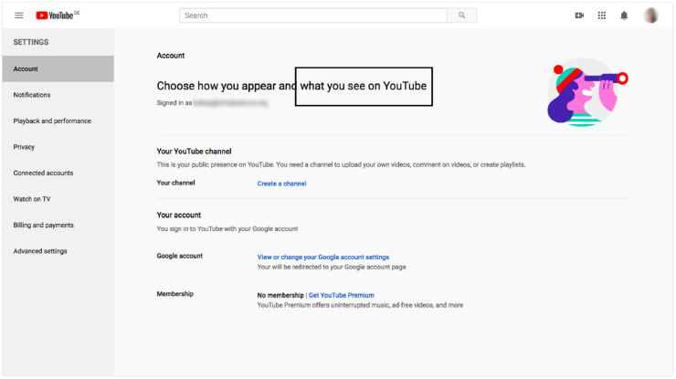676x379 pixels.
Task: Click the 'Your account' heading
Action: [178, 216]
